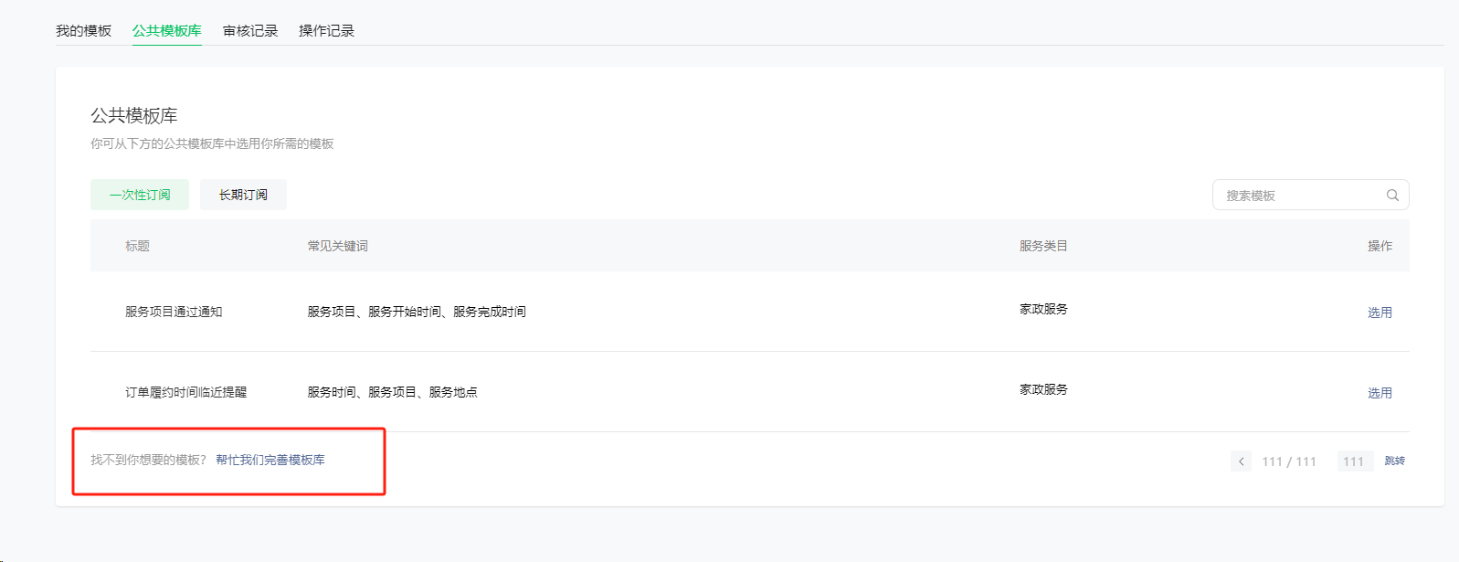Choose 选用 for 订单履约时间临近提醒
Viewport: 1459px width, 562px height.
point(1380,393)
